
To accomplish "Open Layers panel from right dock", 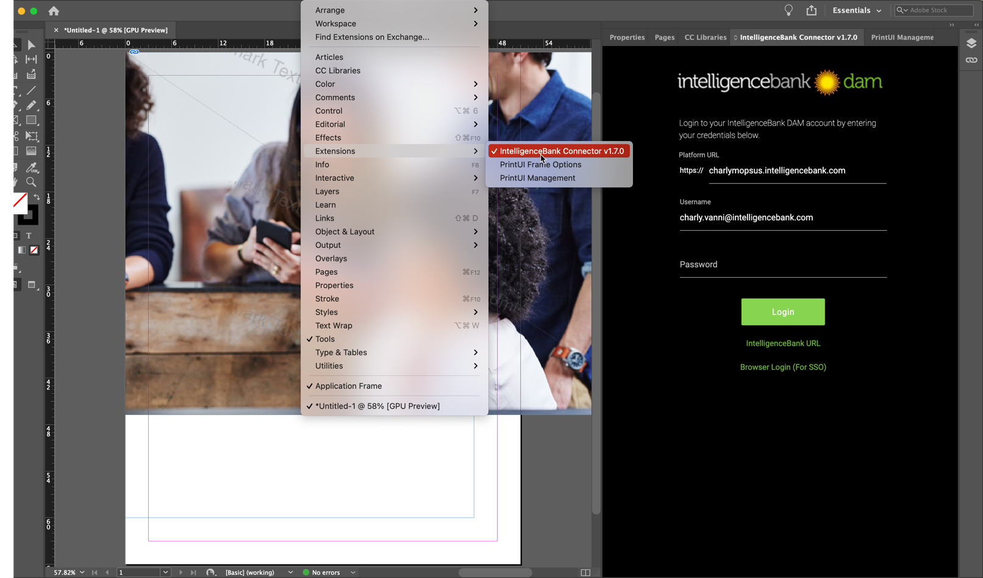I will point(971,43).
